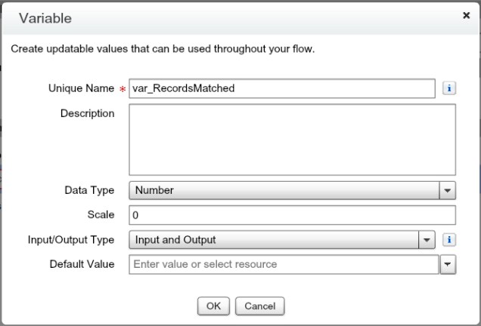The height and width of the screenshot is (326, 481).
Task: Click inside the Description text area
Action: point(292,140)
